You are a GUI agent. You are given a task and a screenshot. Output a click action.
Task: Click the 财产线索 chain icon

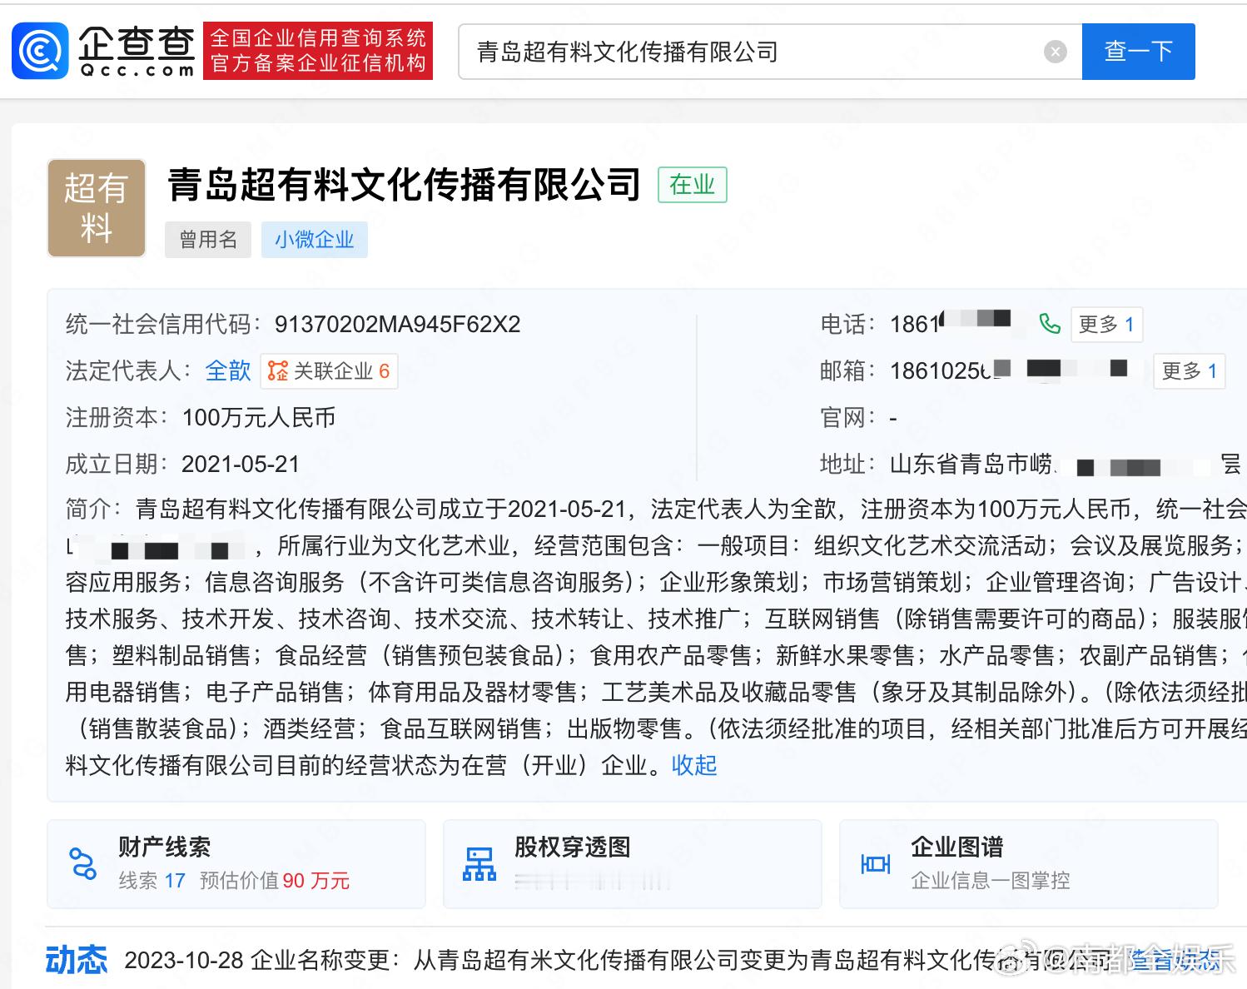click(83, 864)
